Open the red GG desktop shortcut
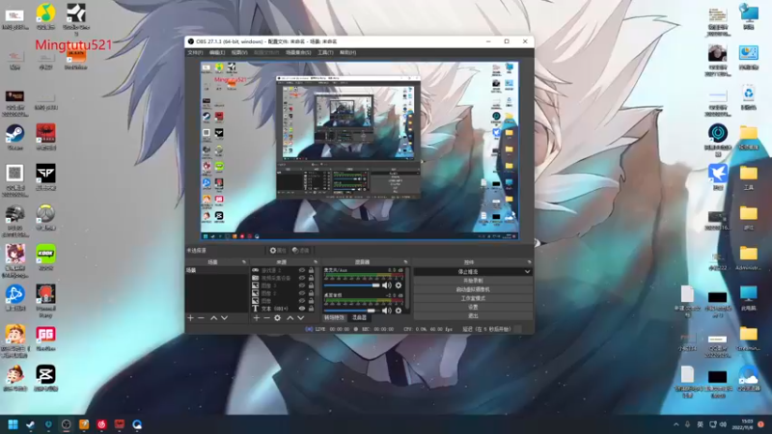The height and width of the screenshot is (434, 772). coord(45,338)
